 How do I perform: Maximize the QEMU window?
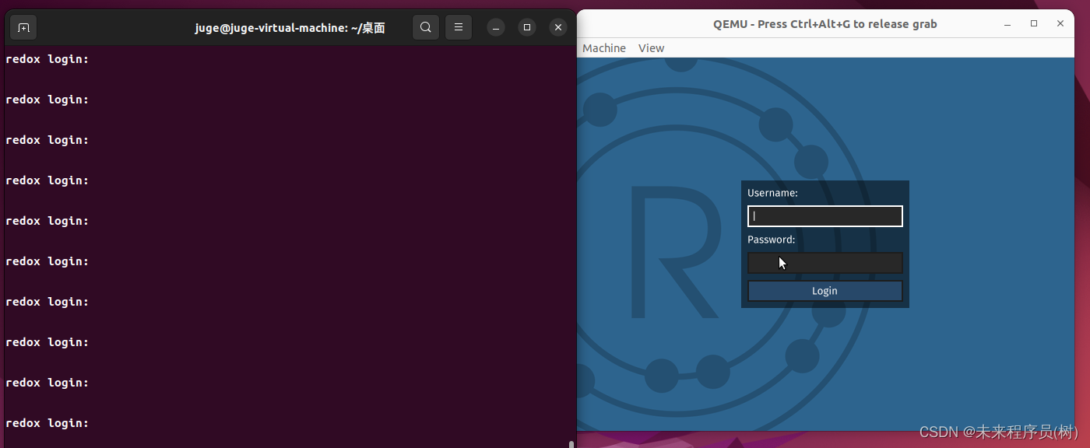point(1034,23)
